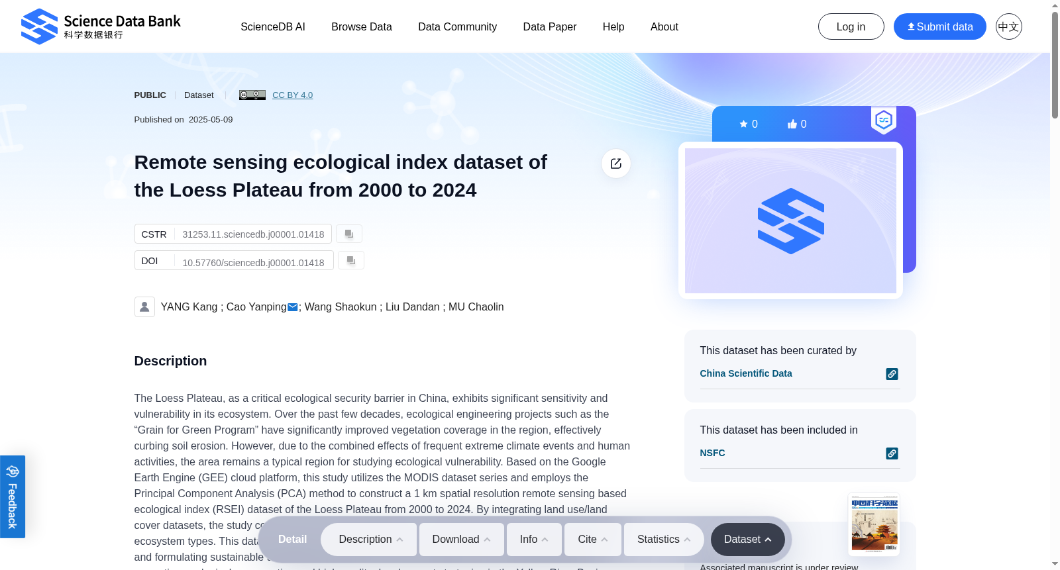The width and height of the screenshot is (1060, 570).
Task: Open the About menu
Action: (x=664, y=26)
